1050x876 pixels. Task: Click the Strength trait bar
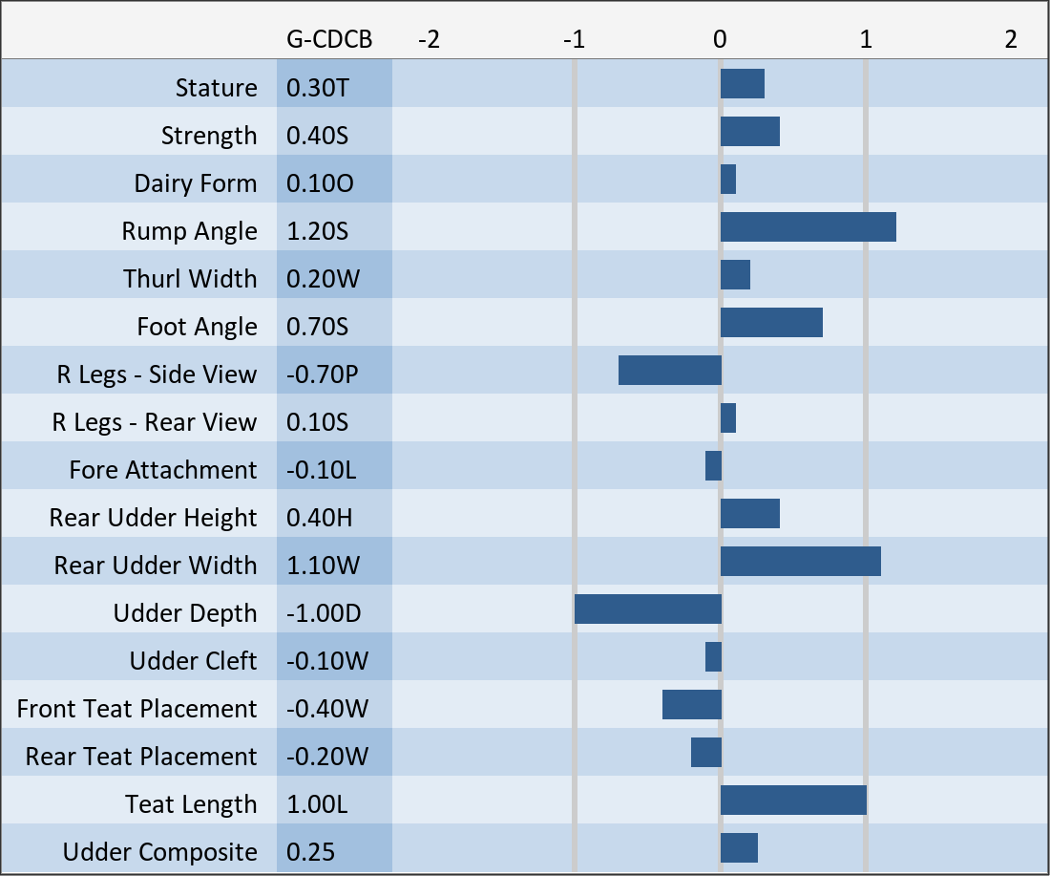point(749,132)
